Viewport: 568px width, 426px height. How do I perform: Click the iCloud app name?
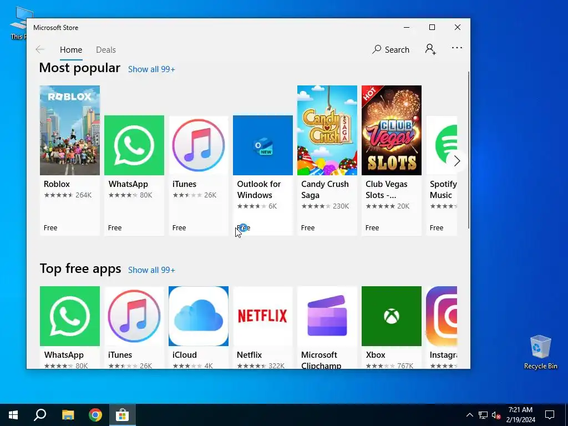click(185, 355)
